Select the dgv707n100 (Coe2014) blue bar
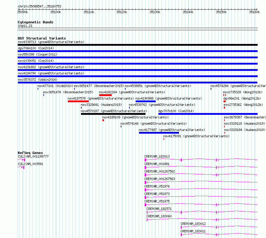Viewport: 266px width, 238px height. tap(208, 114)
